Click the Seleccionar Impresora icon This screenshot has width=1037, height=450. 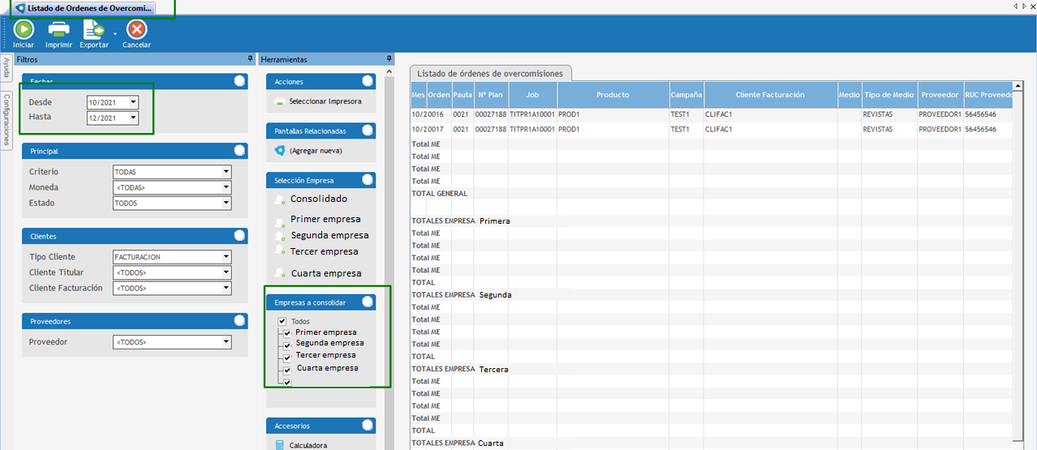click(x=280, y=102)
